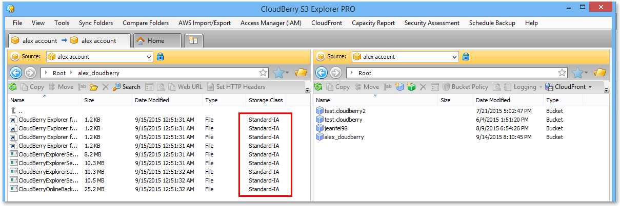Click Move in the left pane toolbar
This screenshot has width=620, height=206.
(61, 87)
